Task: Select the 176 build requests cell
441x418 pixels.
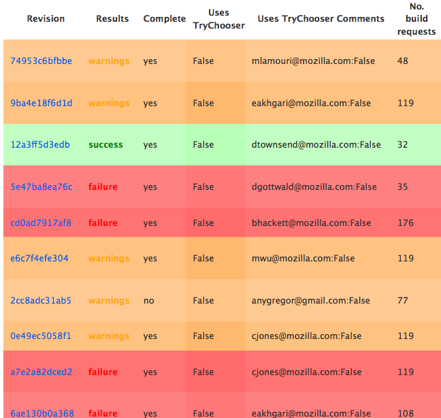Action: (x=406, y=223)
